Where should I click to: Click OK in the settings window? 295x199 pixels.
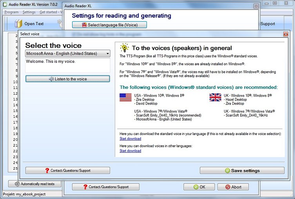pos(199,187)
